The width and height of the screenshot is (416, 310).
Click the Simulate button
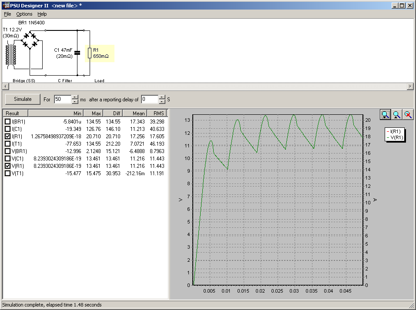click(x=23, y=99)
